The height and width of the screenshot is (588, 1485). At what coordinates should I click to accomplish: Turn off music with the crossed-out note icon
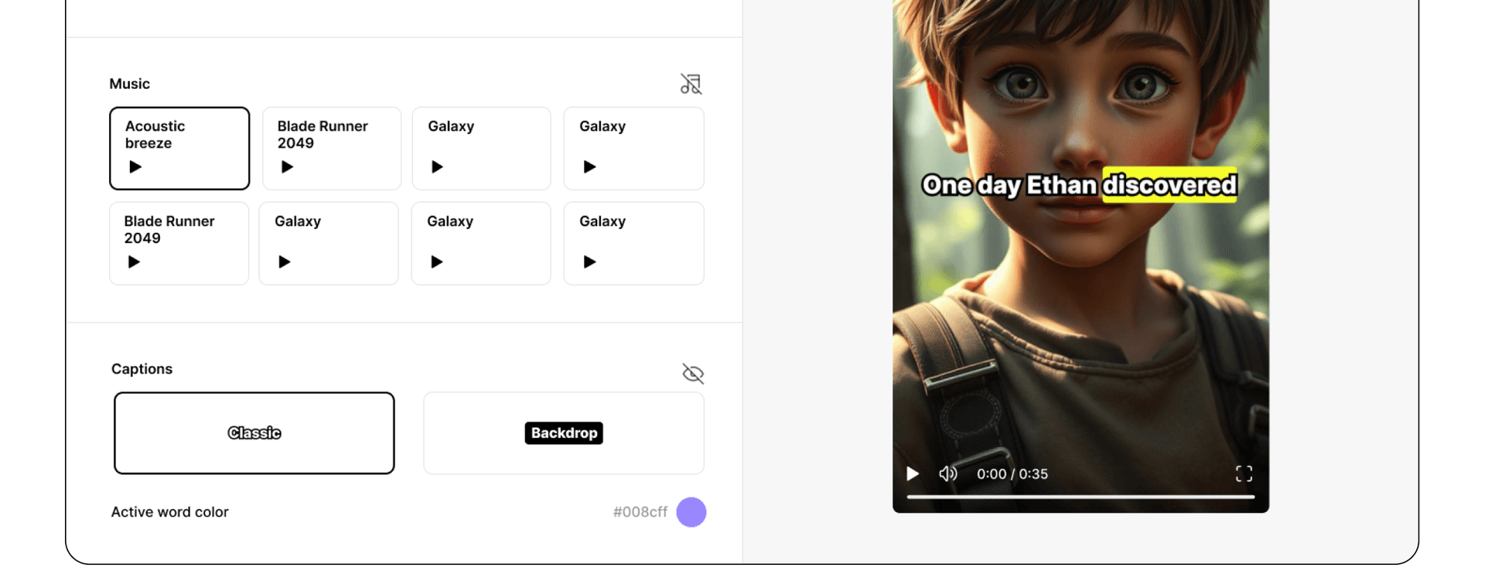(x=691, y=84)
